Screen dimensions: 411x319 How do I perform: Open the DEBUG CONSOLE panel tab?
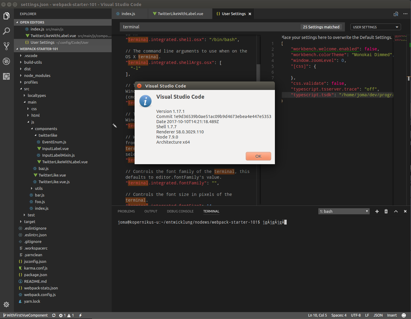180,211
